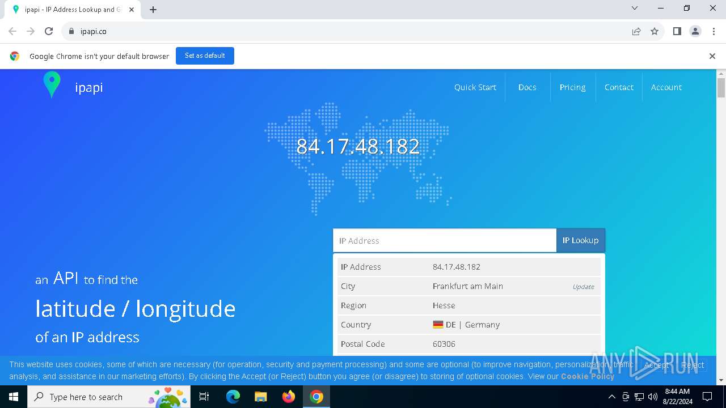Select the region value Hesse
Screen dimensions: 726x408
444,305
